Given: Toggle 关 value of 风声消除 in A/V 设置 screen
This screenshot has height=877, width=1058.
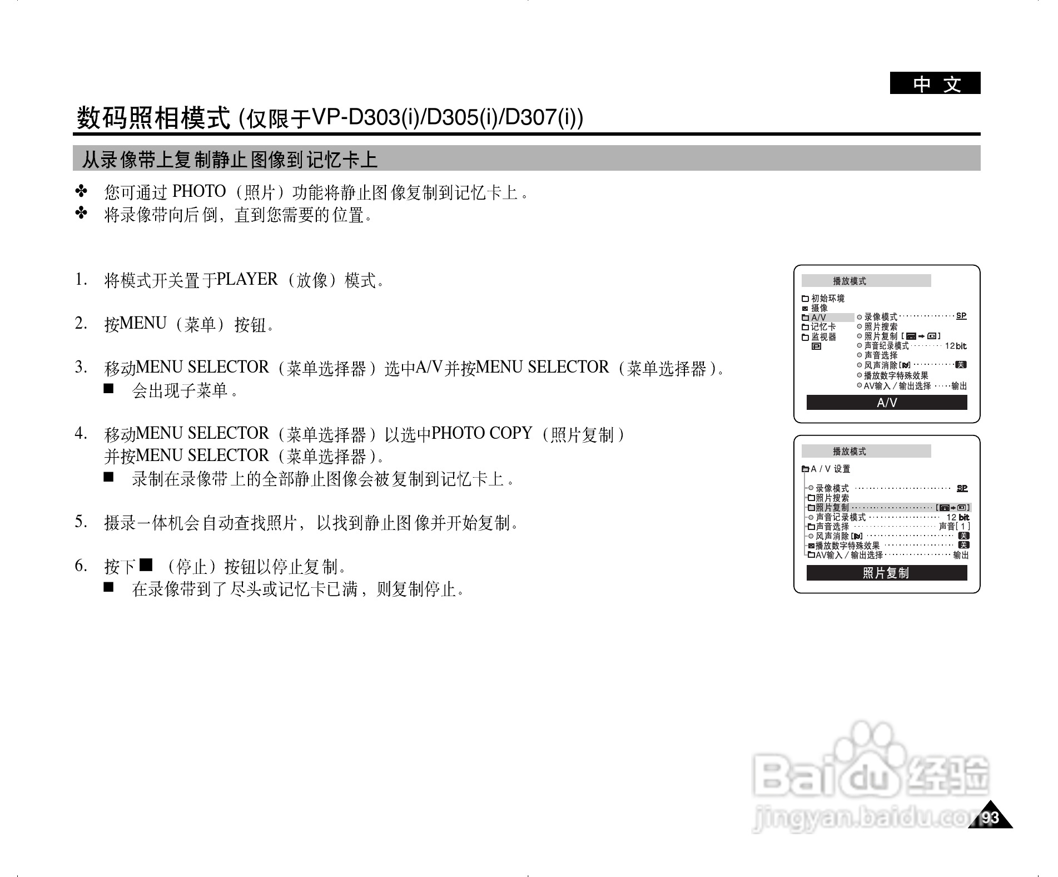Looking at the screenshot, I should tap(964, 536).
